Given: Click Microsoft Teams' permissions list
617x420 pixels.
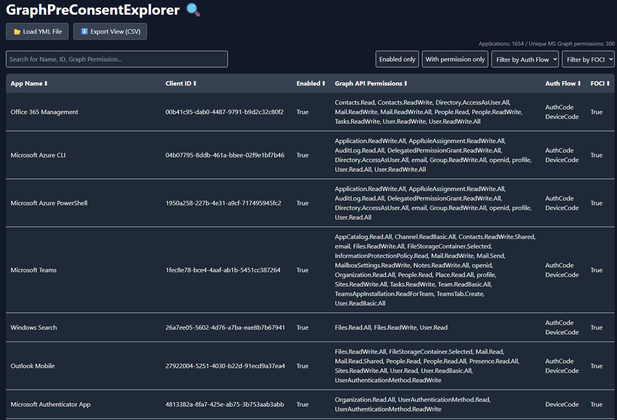Looking at the screenshot, I should click(x=435, y=270).
